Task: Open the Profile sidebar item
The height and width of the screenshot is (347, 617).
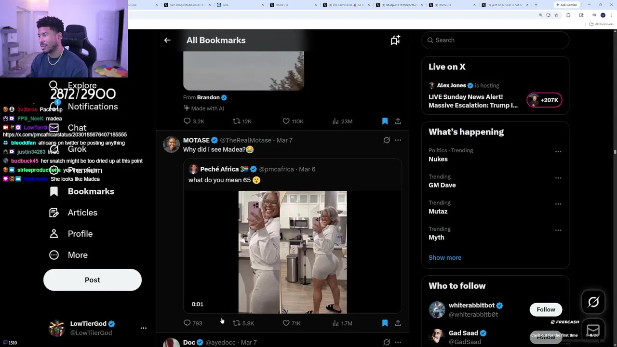Action: coord(71,234)
